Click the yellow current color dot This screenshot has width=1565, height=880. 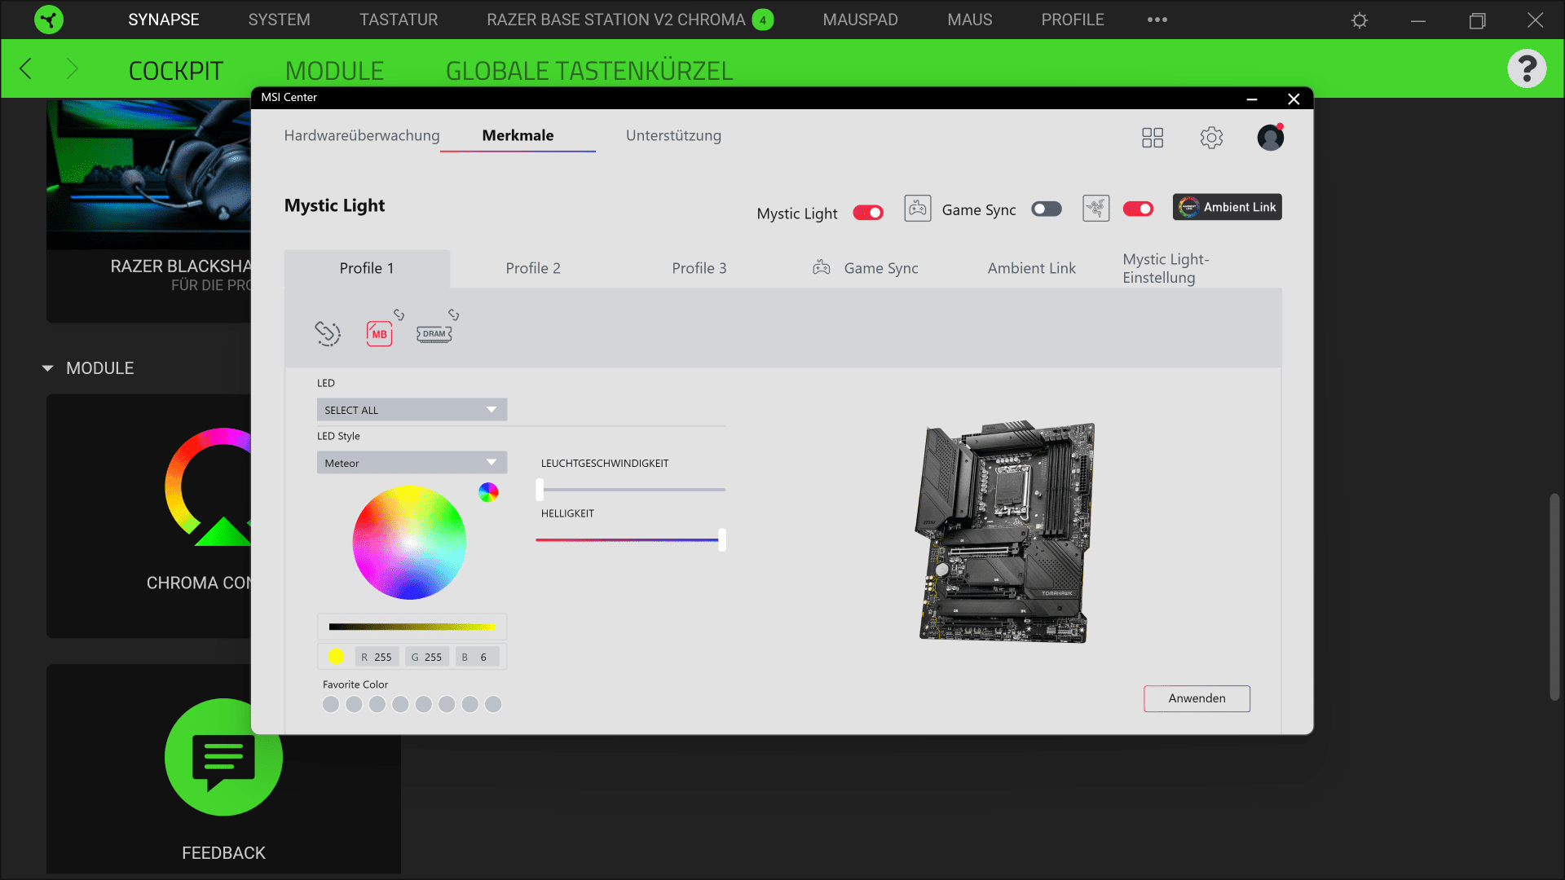click(x=336, y=657)
